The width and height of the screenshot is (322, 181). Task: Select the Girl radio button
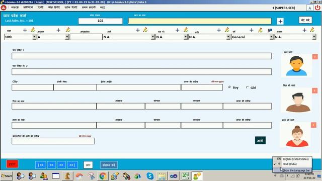(247, 87)
